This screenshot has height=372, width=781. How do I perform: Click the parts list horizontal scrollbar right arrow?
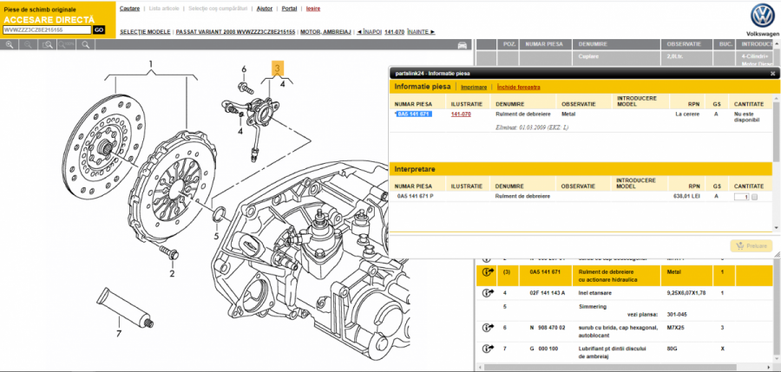768,368
